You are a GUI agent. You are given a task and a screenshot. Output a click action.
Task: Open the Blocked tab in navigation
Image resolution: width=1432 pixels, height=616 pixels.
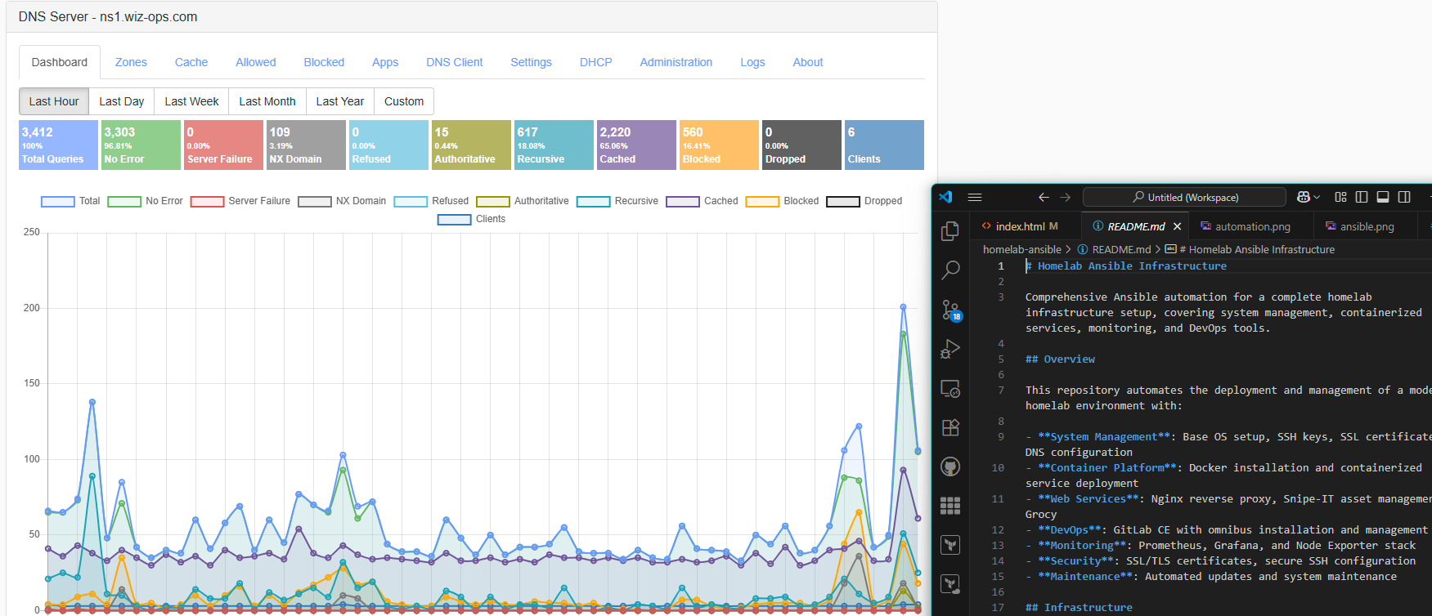[324, 62]
